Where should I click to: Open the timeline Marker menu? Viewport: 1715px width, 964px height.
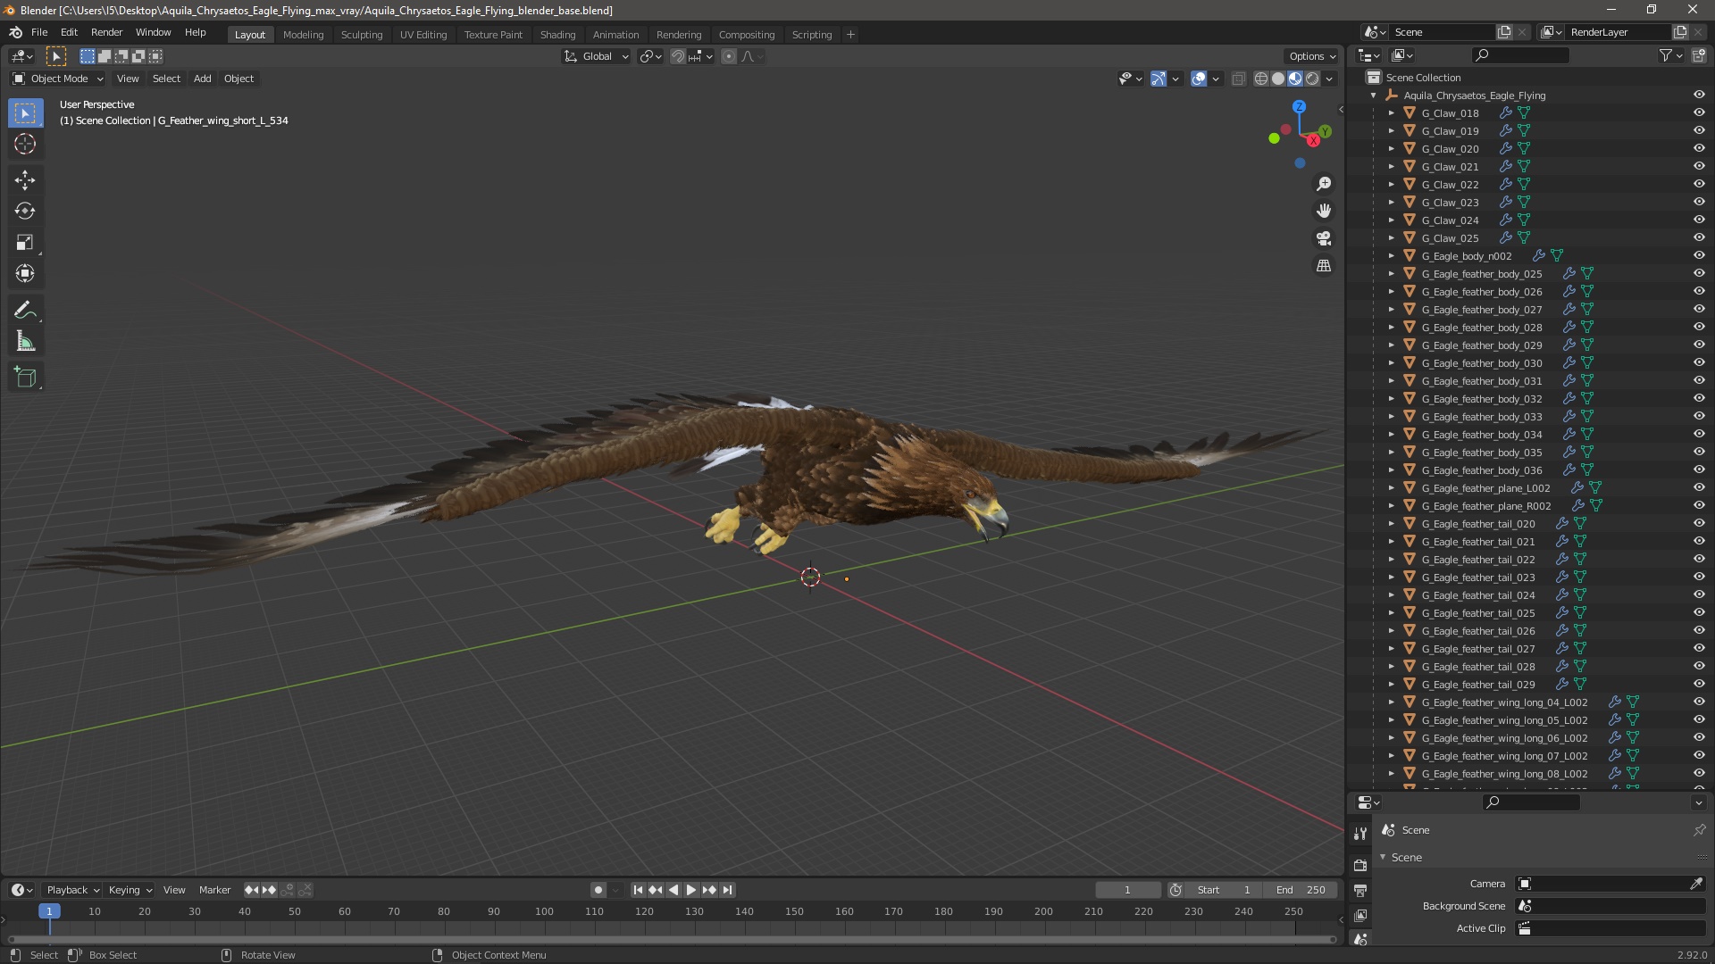tap(214, 890)
